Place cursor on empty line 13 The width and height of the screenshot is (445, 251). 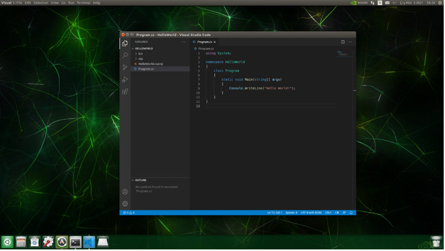[271, 106]
